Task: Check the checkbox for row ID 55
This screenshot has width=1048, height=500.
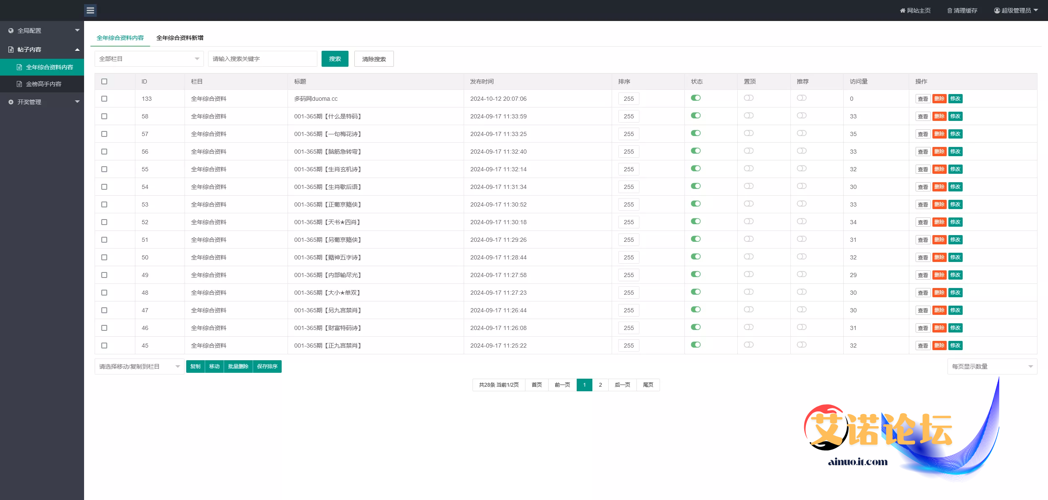Action: [104, 169]
